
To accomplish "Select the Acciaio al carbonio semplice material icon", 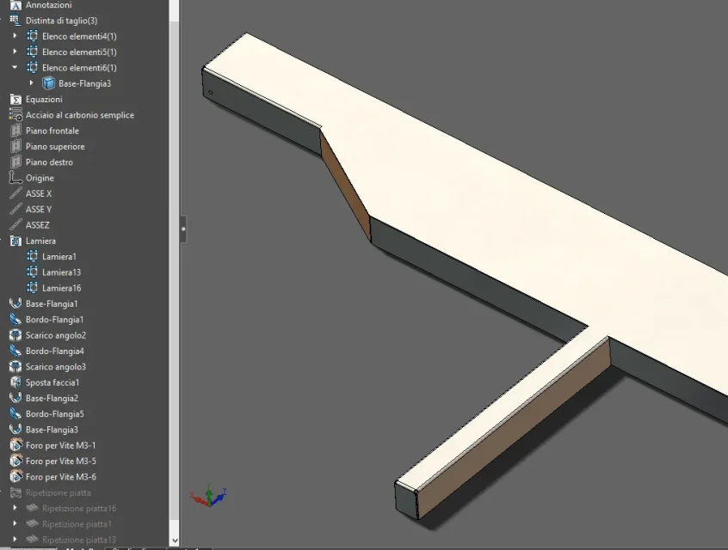I will [x=15, y=115].
